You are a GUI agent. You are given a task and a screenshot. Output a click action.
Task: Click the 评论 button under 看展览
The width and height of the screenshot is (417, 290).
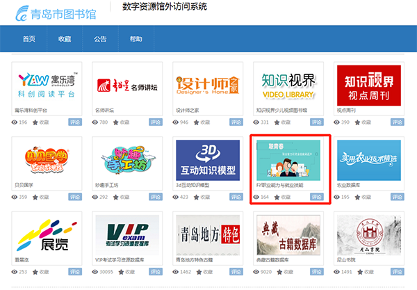click(75, 272)
